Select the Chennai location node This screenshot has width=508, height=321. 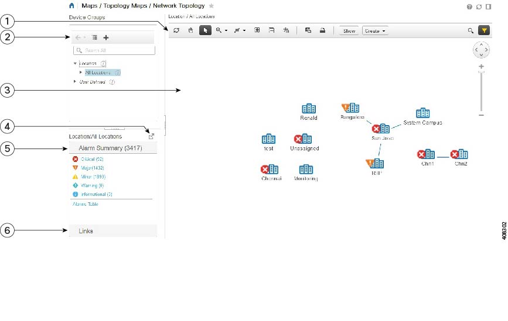pyautogui.click(x=271, y=172)
